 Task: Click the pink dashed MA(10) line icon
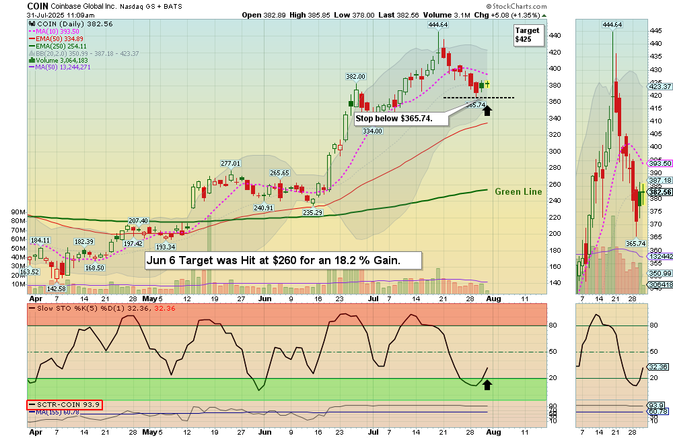[32, 31]
